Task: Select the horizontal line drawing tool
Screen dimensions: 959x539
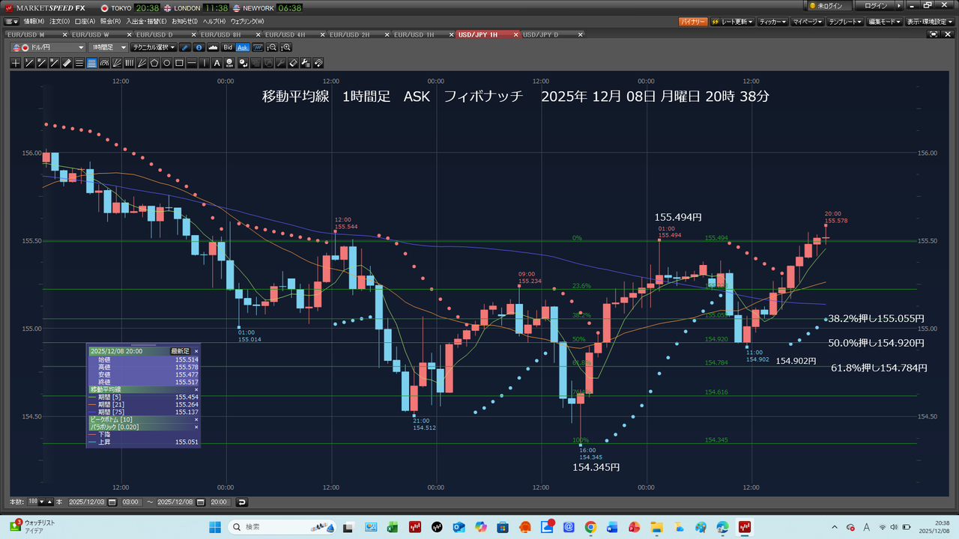Action: point(193,63)
